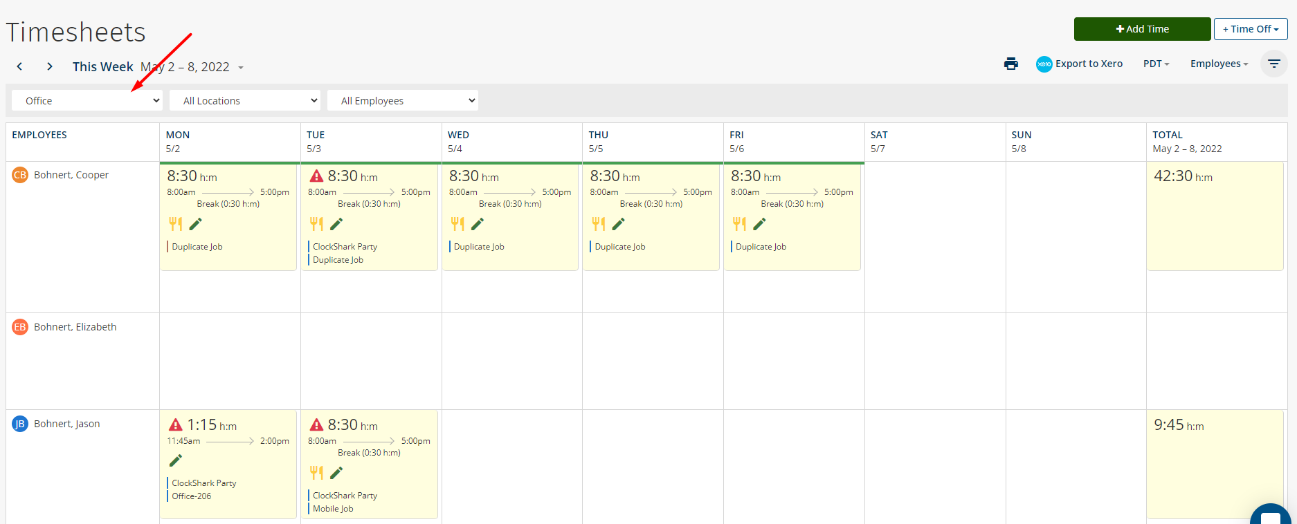
Task: Open the date range picker May 2 – 8
Action: [192, 67]
